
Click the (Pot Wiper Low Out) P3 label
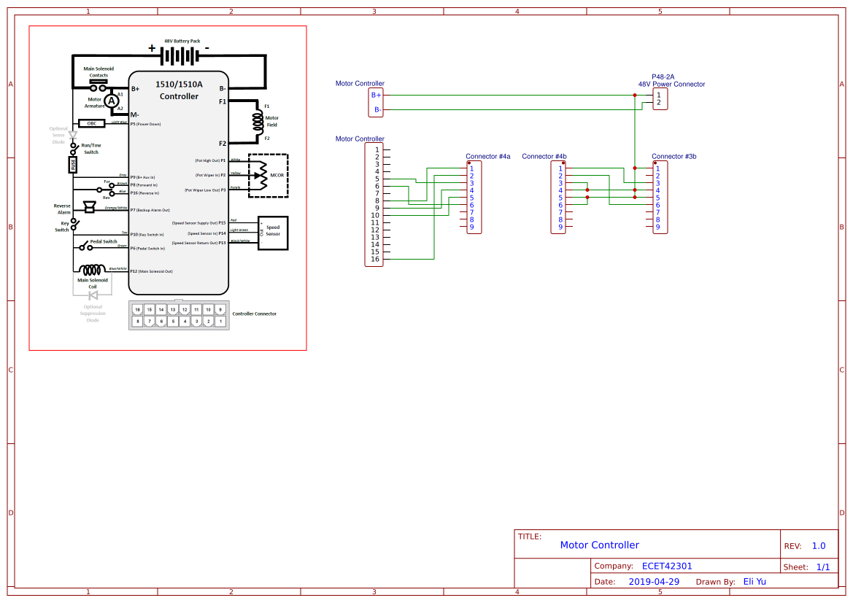pyautogui.click(x=205, y=190)
